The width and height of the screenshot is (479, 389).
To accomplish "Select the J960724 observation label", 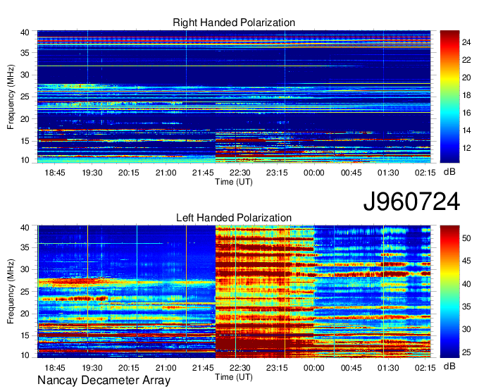I will 411,202.
